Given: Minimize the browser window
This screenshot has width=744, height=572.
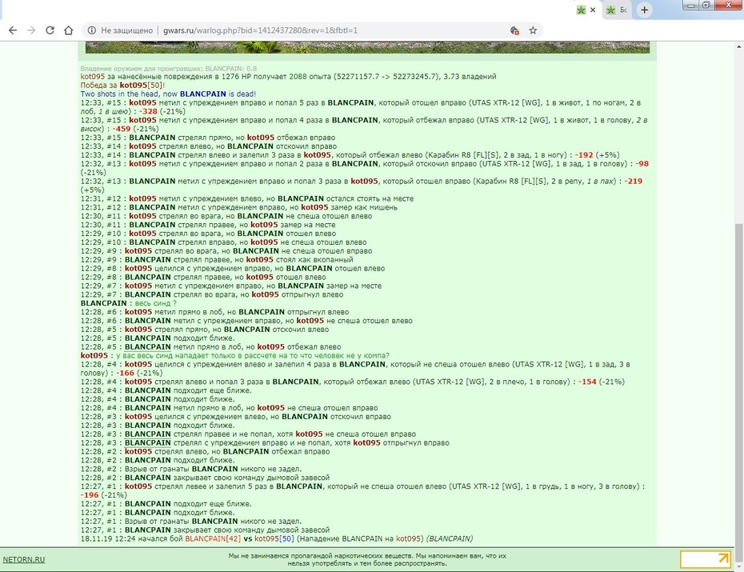Looking at the screenshot, I should [x=691, y=6].
